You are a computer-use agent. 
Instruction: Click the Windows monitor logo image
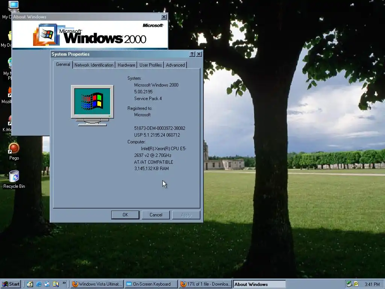(92, 105)
